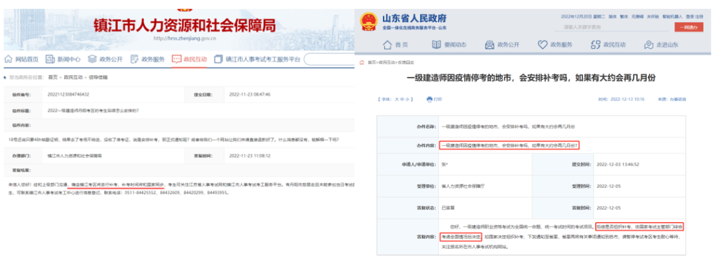Click the Shandong national emblem logo

tap(369, 22)
